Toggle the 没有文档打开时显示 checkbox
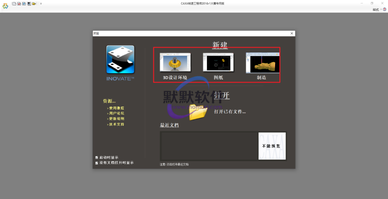Screen dimensions: 388x199 pyautogui.click(x=97, y=163)
